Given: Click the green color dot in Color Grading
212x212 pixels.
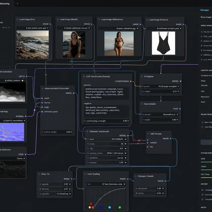Looking at the screenshot, I should pos(120,207).
